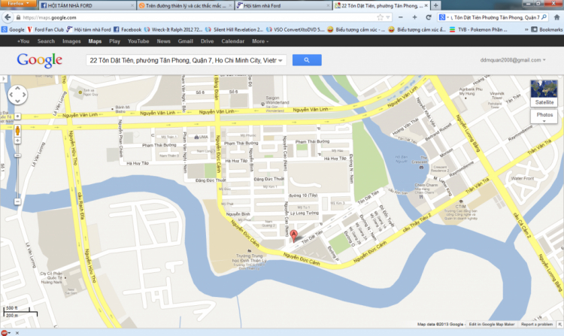Open search suggestions dropdown in Maps box
564x336 pixels.
[x=280, y=60]
